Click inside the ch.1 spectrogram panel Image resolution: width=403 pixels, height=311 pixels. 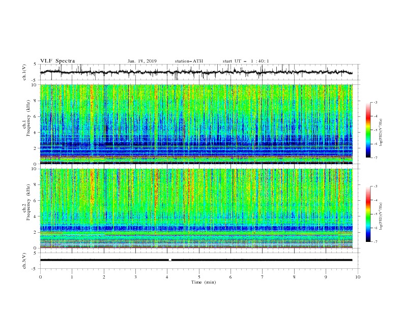coord(196,124)
